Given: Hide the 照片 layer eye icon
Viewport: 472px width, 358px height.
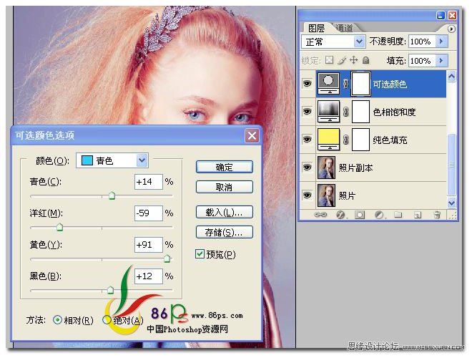Looking at the screenshot, I should click(307, 195).
